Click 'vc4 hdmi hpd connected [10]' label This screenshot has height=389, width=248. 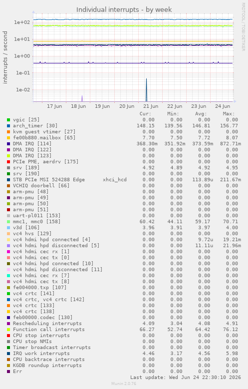tap(53, 264)
